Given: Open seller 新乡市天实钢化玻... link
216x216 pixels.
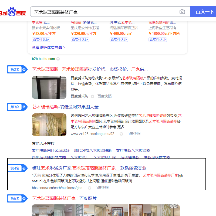Looking at the screenshot, I should [47, 28].
